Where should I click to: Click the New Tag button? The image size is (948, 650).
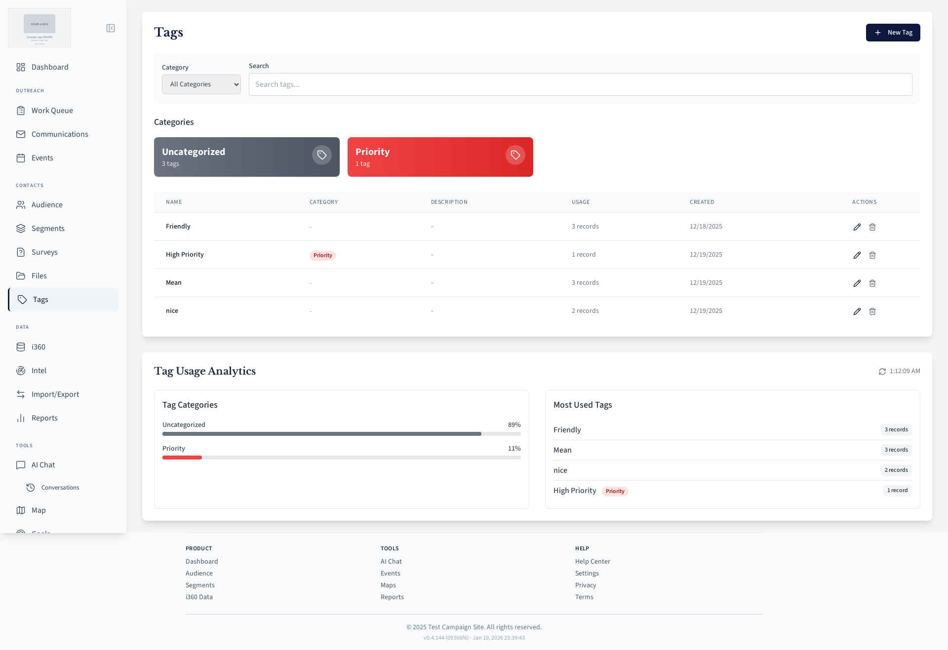pyautogui.click(x=893, y=33)
